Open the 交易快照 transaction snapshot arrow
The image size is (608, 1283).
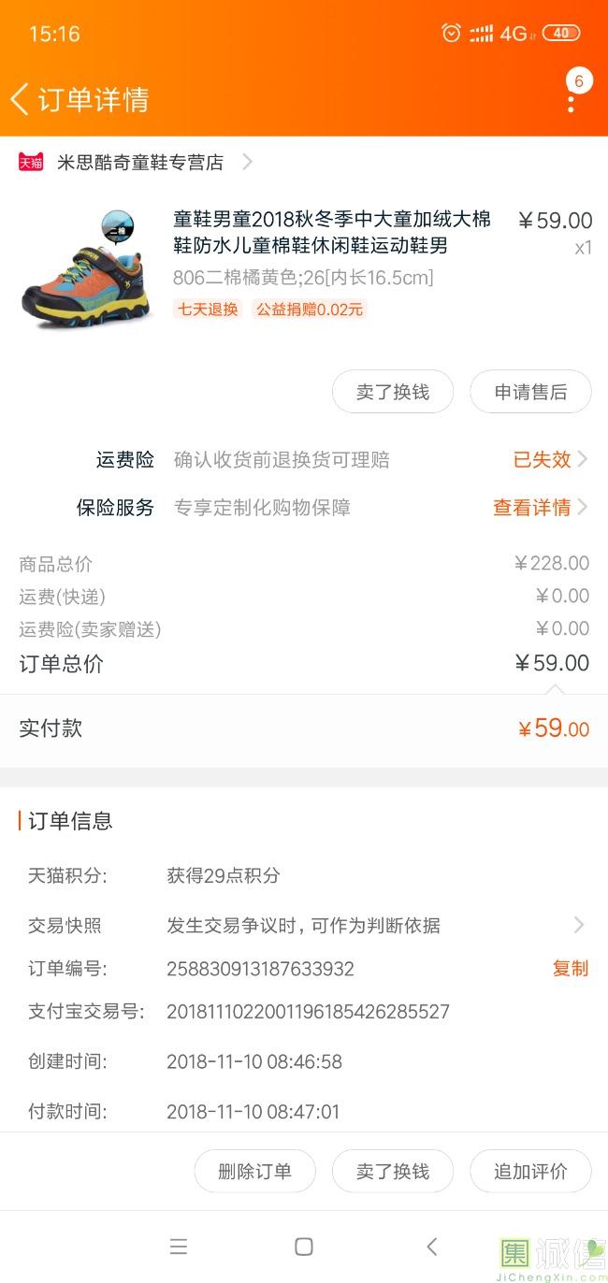pyautogui.click(x=579, y=925)
